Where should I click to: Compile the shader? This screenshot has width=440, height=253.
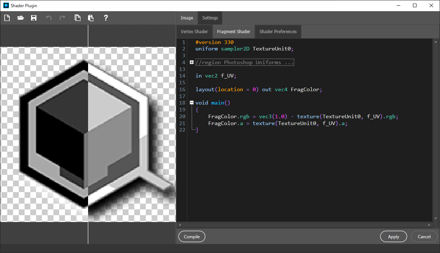(192, 237)
